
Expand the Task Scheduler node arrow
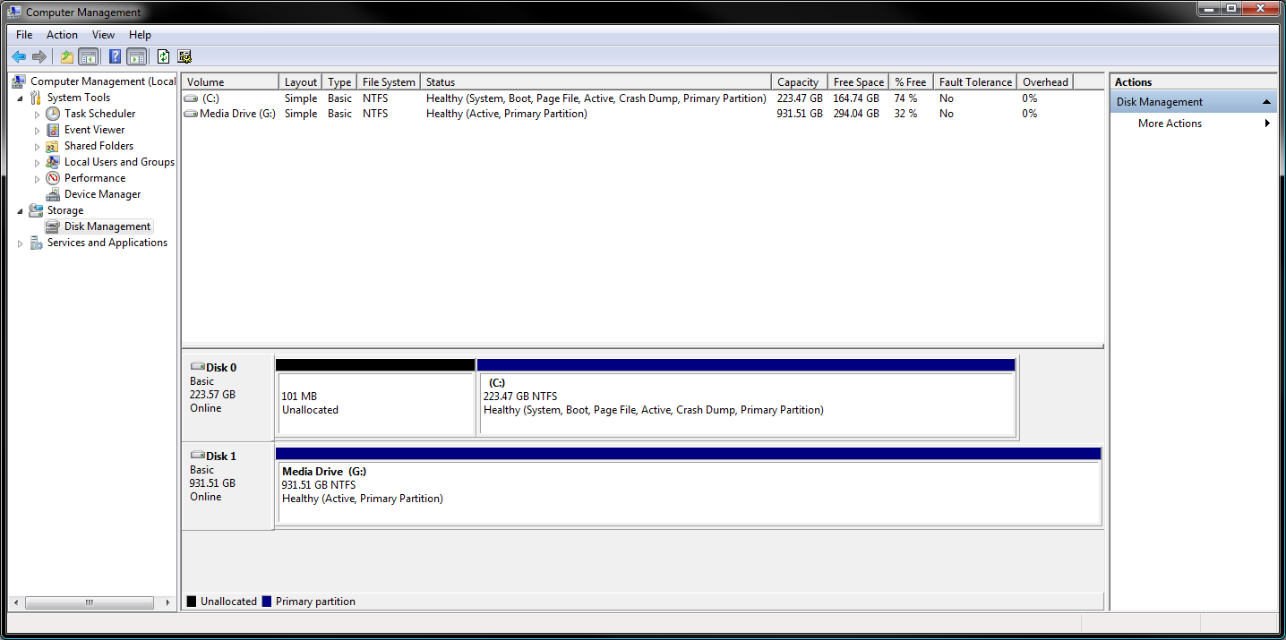tap(38, 114)
